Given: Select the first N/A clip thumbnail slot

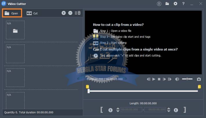Looking at the screenshot, I should point(15,30).
